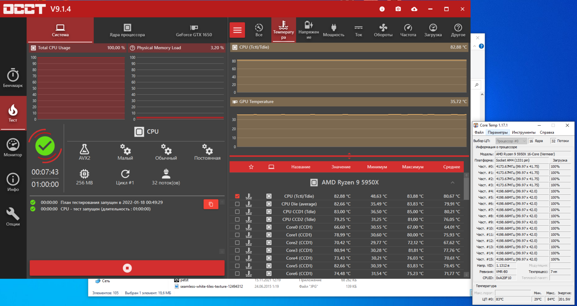Filter sensors by Мощность (power)

[333, 30]
